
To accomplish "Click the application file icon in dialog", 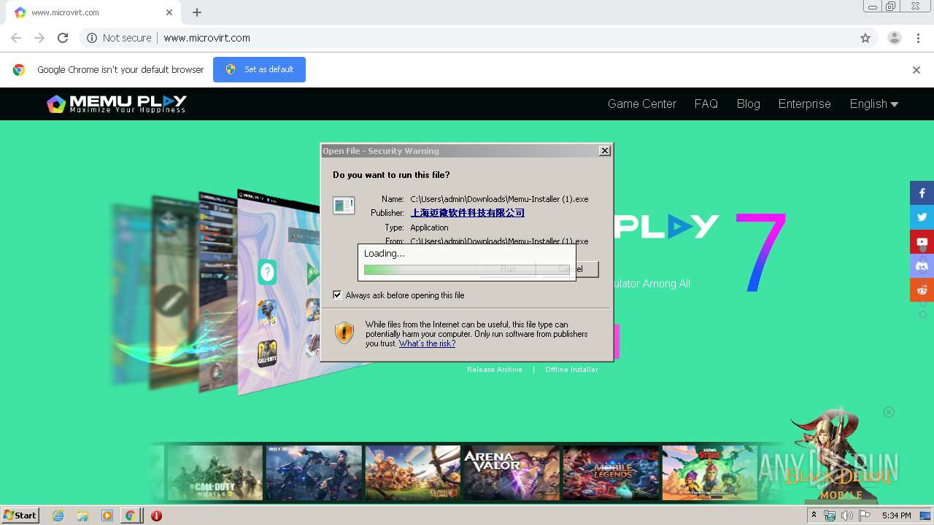I will (x=344, y=206).
